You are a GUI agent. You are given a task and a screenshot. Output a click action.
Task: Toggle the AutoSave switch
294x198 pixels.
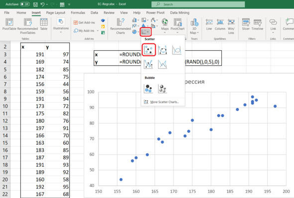pyautogui.click(x=25, y=4)
